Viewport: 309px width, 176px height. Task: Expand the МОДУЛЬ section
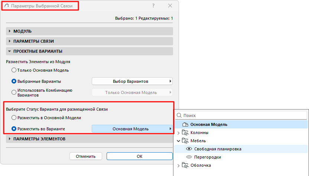click(x=10, y=31)
